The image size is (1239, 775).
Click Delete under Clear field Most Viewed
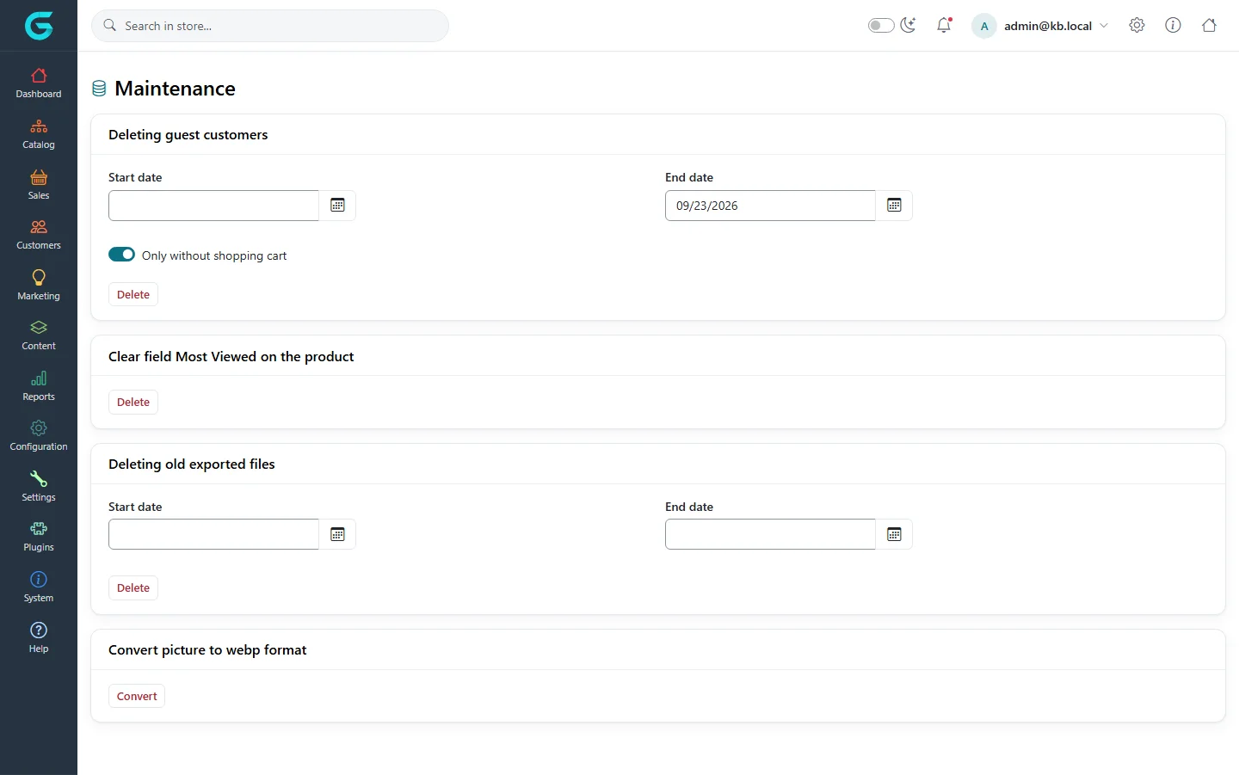tap(133, 402)
